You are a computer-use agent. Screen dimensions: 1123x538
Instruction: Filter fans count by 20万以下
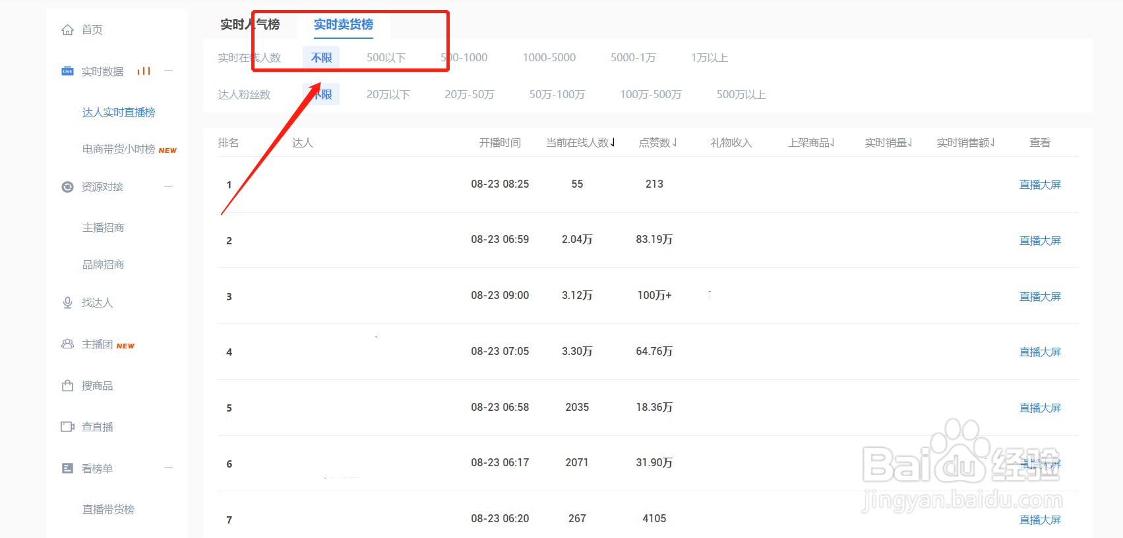(388, 95)
